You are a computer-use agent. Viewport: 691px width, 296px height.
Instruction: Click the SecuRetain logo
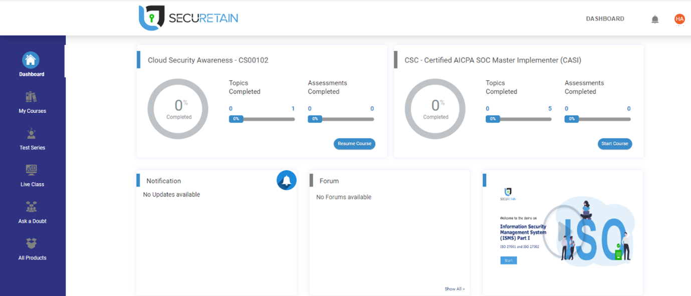pyautogui.click(x=188, y=18)
